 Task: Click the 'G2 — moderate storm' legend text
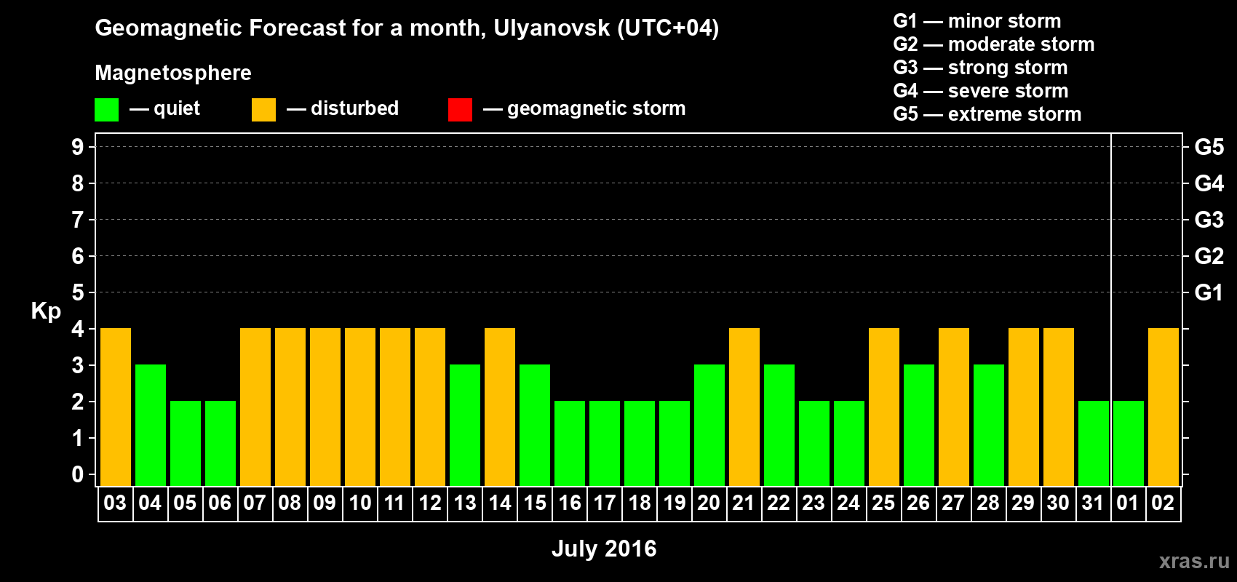click(994, 44)
